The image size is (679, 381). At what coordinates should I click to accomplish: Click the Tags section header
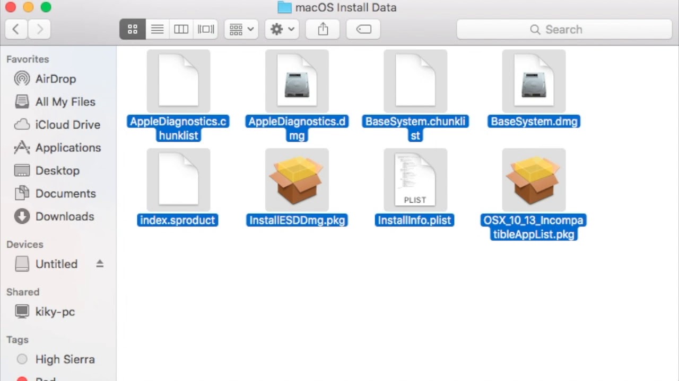click(x=18, y=340)
